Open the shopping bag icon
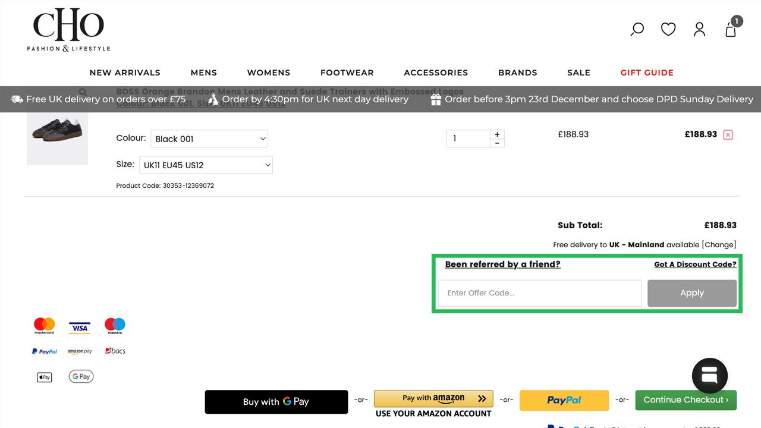The height and width of the screenshot is (428, 761). (731, 29)
